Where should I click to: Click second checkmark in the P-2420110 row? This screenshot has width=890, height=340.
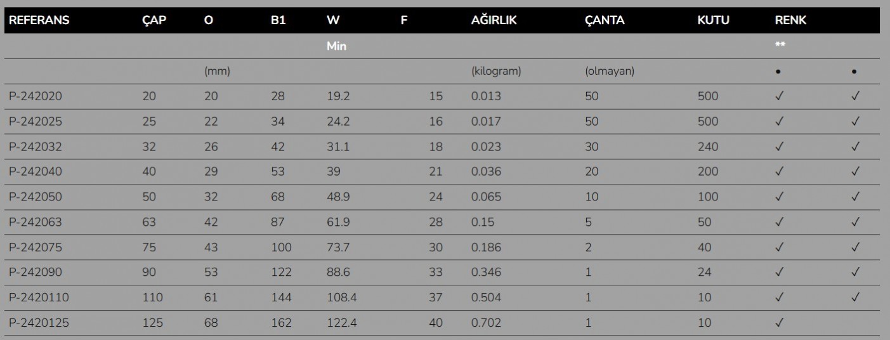pos(854,297)
